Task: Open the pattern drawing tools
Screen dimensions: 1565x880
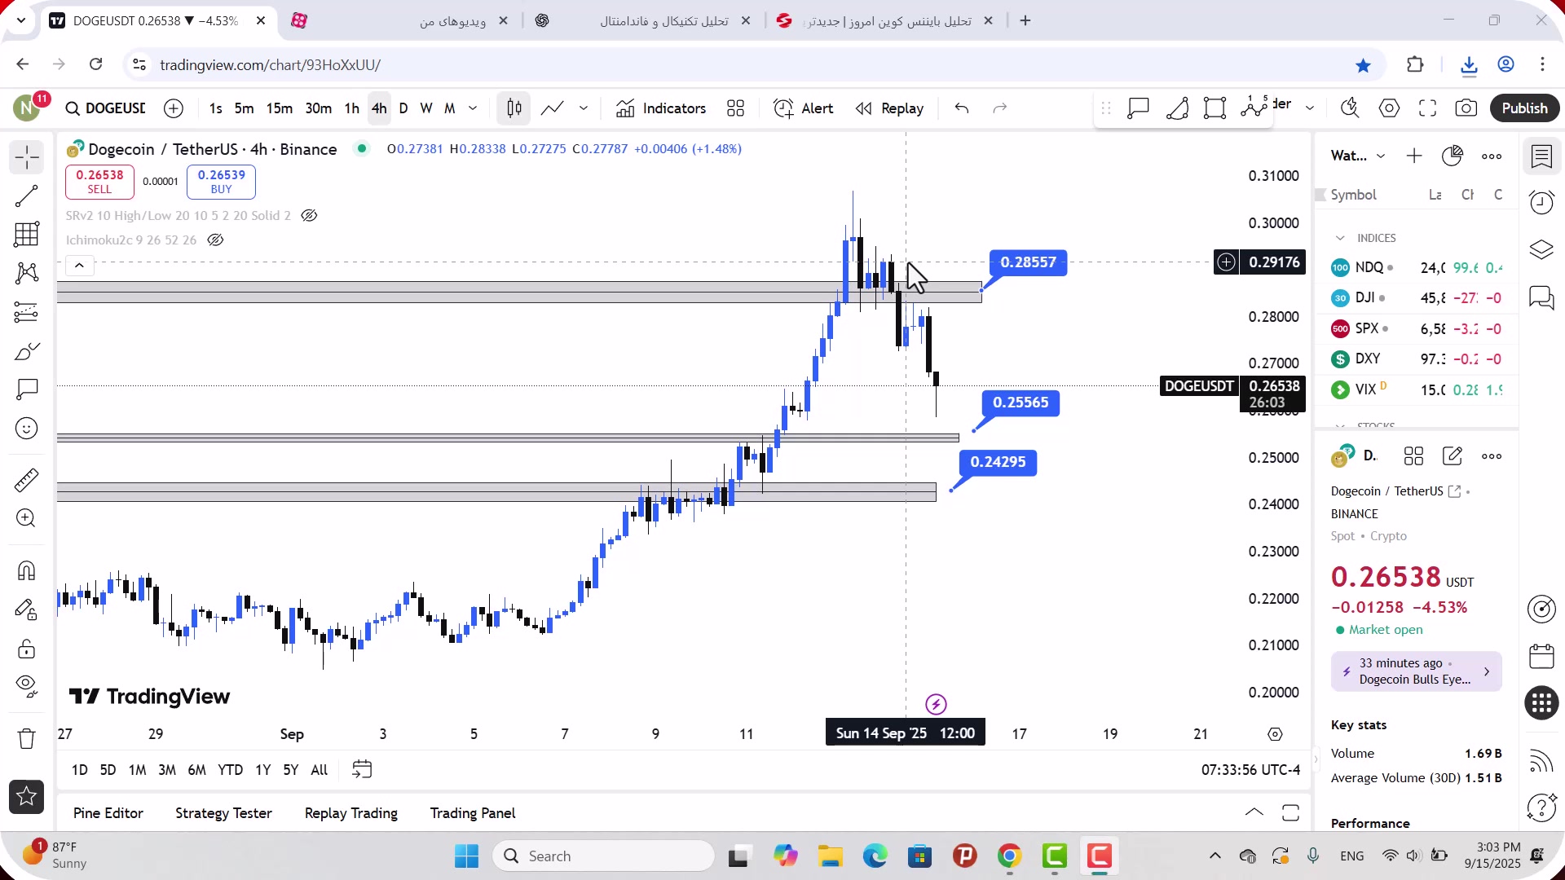Action: 27,273
